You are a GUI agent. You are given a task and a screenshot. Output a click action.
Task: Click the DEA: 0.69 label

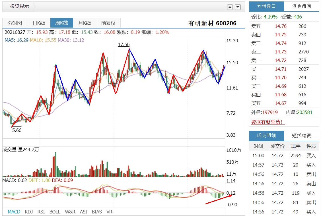coord(62,180)
